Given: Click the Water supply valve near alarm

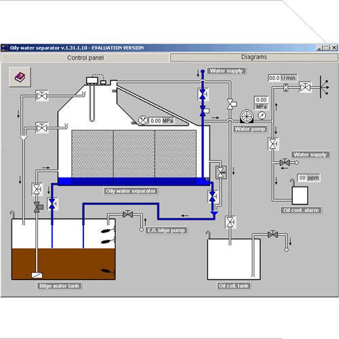Looking at the screenshot, I should click(285, 163).
